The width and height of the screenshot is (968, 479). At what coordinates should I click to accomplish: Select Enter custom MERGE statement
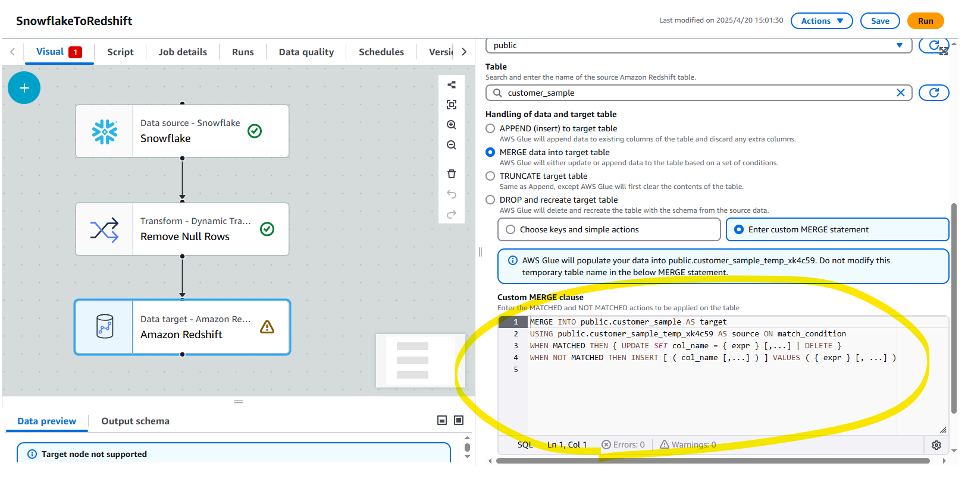pyautogui.click(x=837, y=229)
